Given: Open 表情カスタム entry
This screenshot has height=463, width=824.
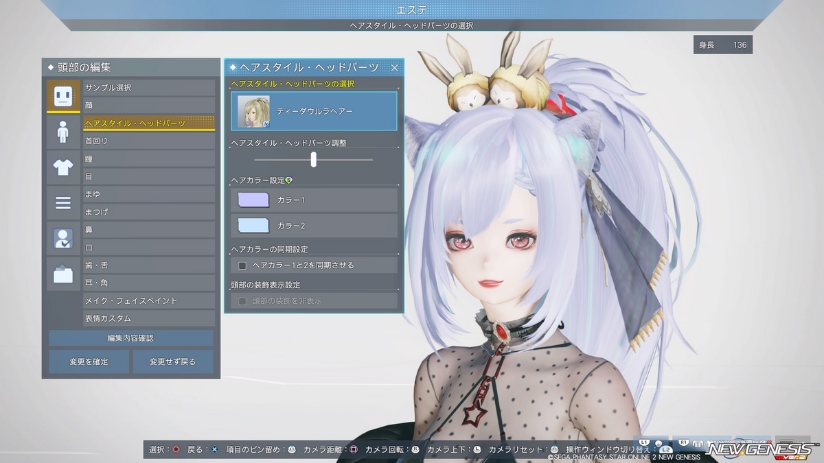Looking at the screenshot, I should click(x=149, y=319).
